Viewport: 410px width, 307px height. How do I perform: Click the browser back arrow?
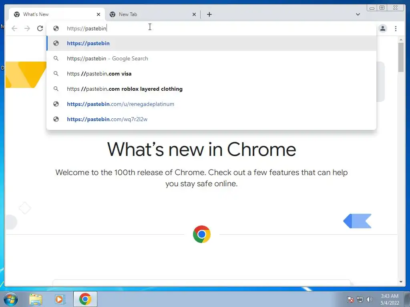point(14,28)
